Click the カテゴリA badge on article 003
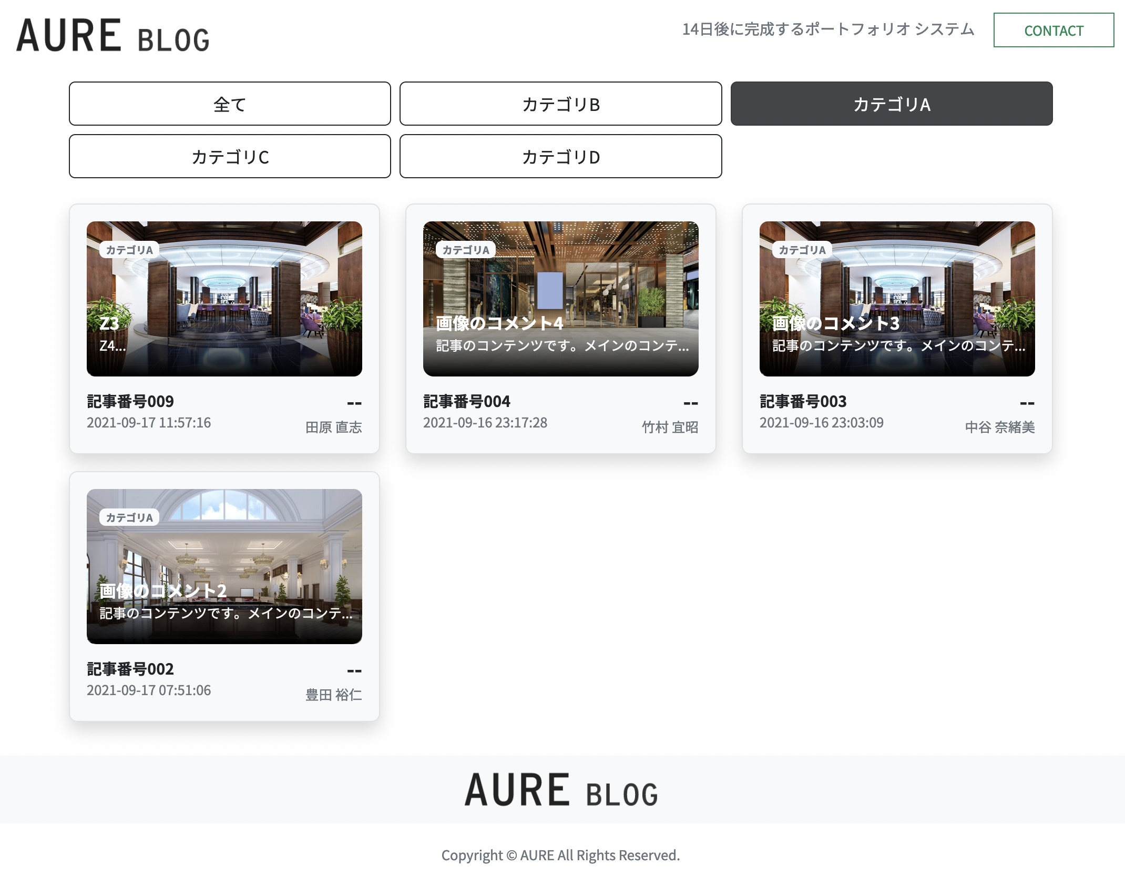The image size is (1125, 876). click(x=802, y=250)
